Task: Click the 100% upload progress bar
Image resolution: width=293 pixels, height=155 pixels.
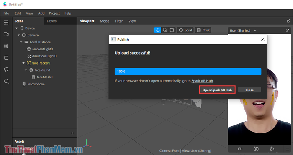Action: pyautogui.click(x=188, y=71)
